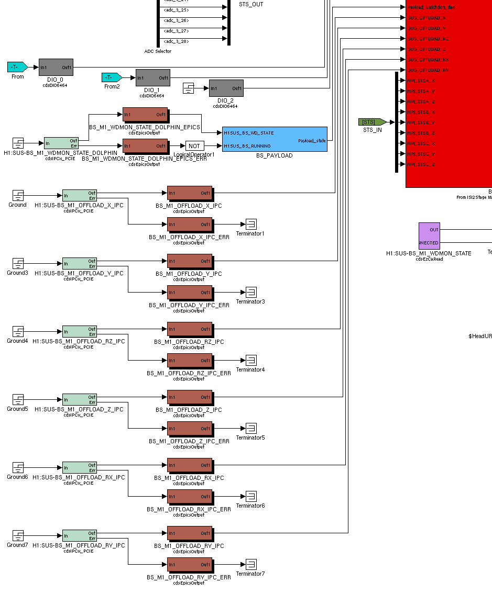Click the Ground block for OFFLOAD_X

(x=18, y=196)
